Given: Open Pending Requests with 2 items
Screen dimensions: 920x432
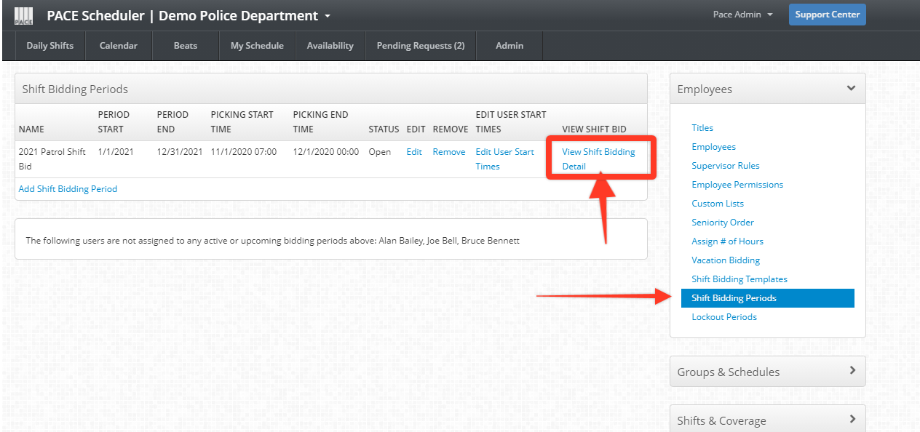Looking at the screenshot, I should (420, 45).
